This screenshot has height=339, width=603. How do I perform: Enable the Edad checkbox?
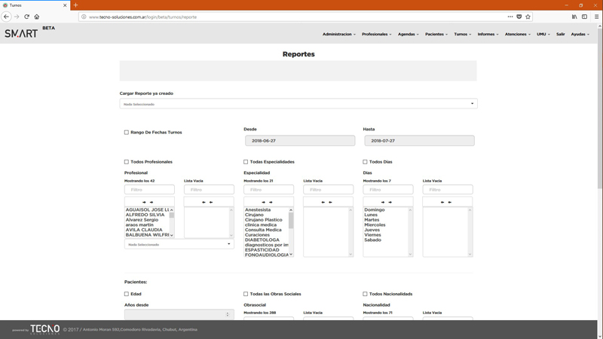(x=126, y=294)
